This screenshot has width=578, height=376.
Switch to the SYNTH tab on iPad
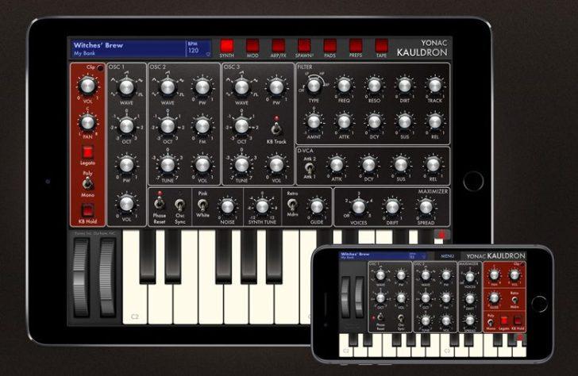click(x=227, y=46)
